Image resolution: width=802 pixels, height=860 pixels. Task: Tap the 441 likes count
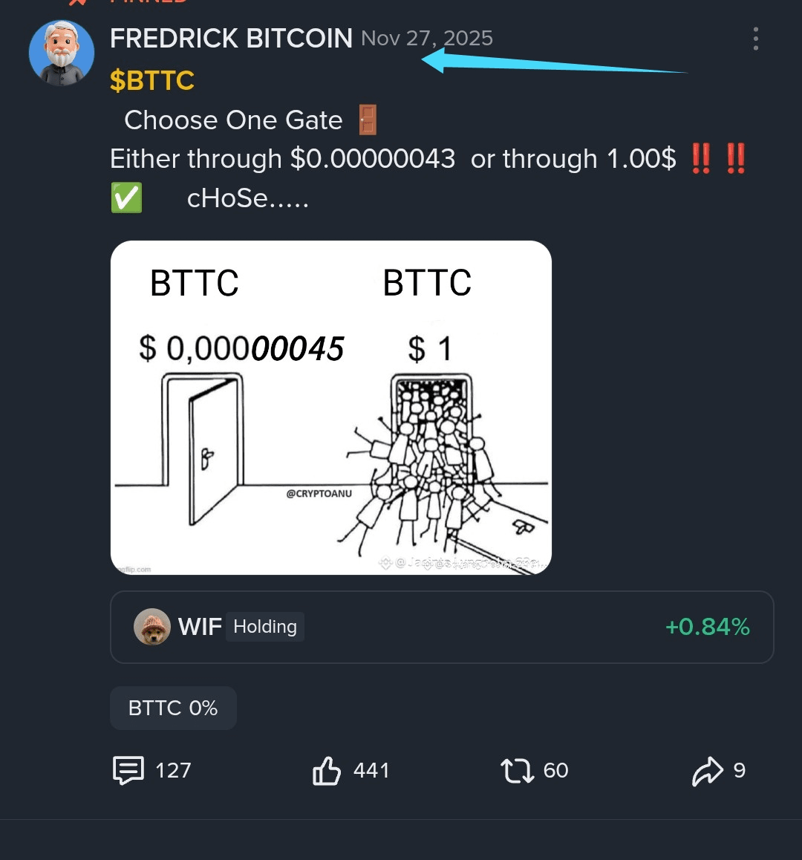pos(371,770)
